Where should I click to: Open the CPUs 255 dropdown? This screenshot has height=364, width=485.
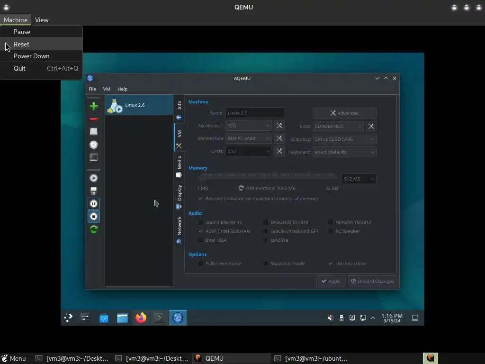coord(249,151)
